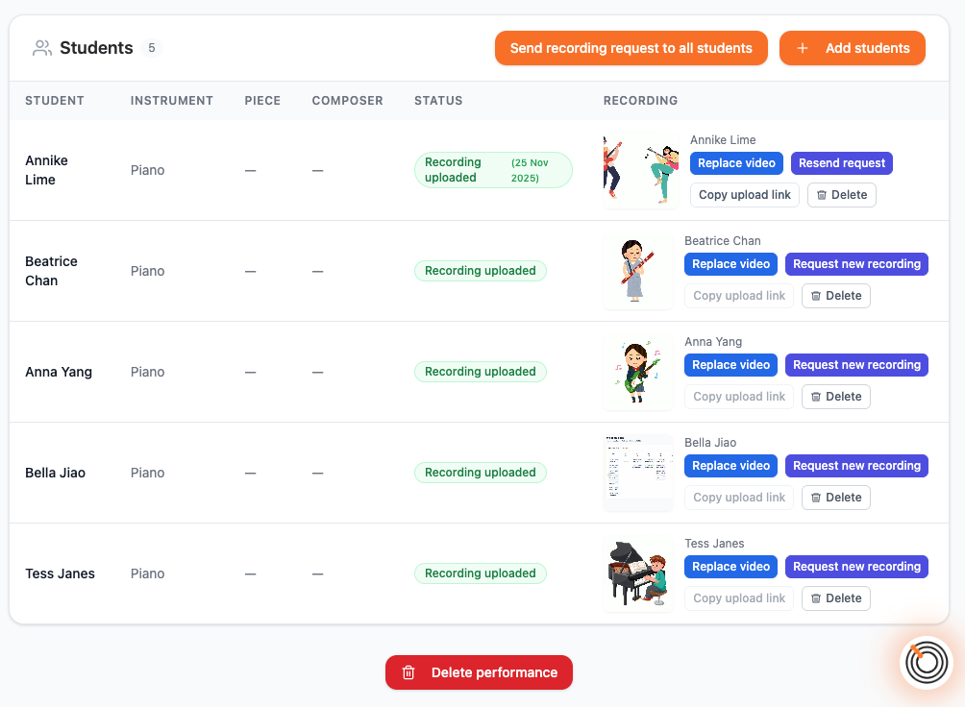Click the Students heading text

97,48
